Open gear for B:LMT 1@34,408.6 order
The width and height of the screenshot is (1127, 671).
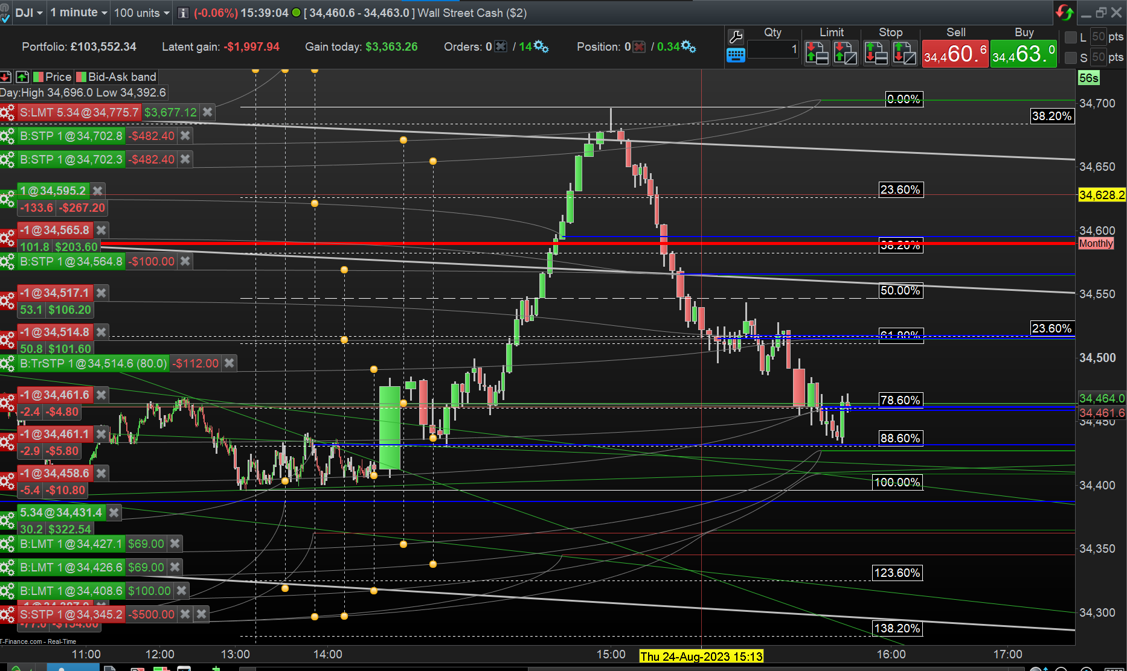7,591
